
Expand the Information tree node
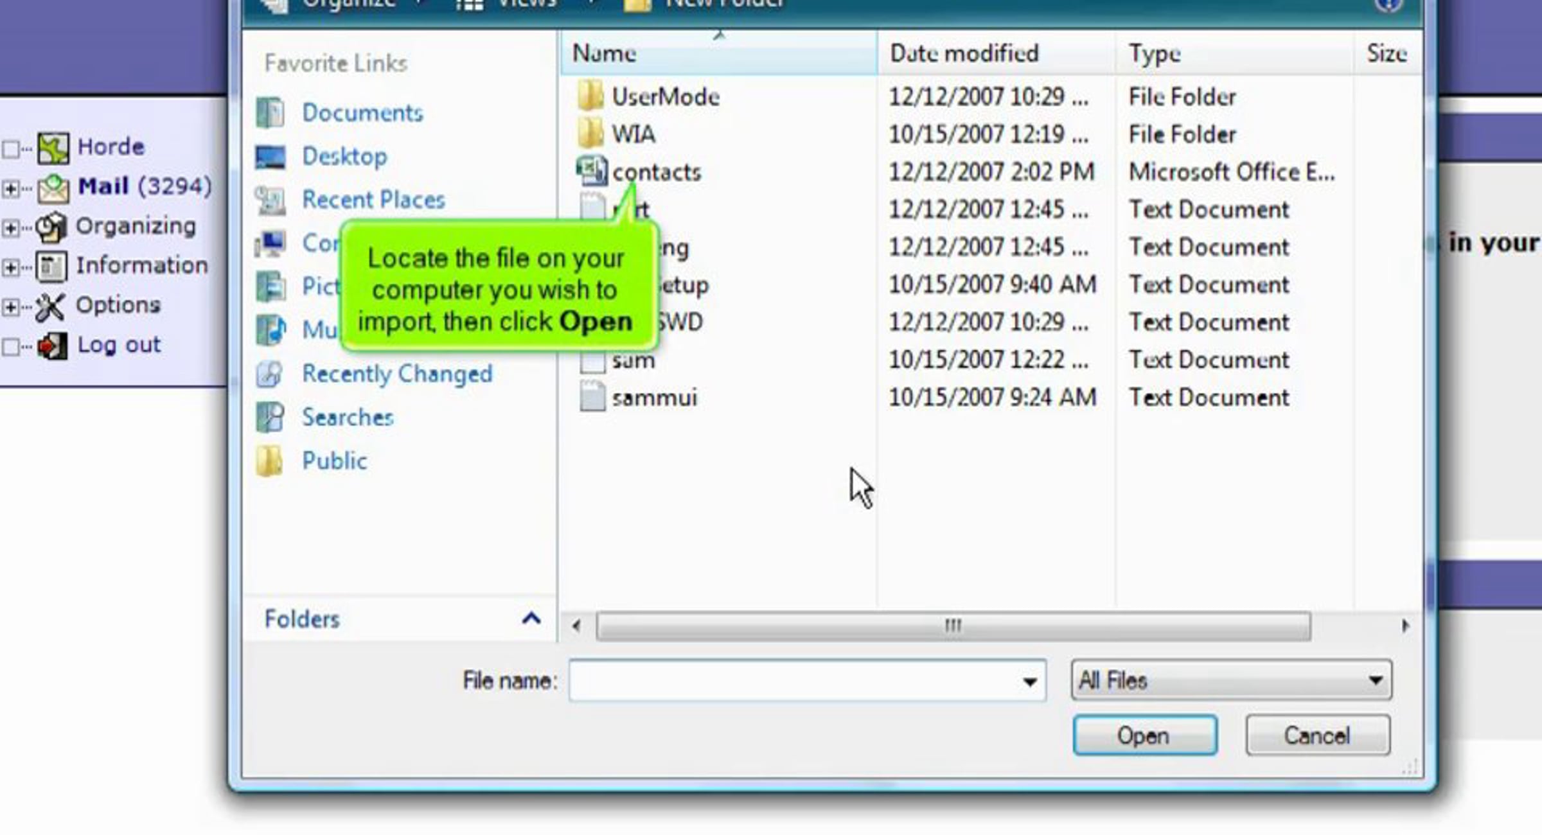(x=10, y=267)
